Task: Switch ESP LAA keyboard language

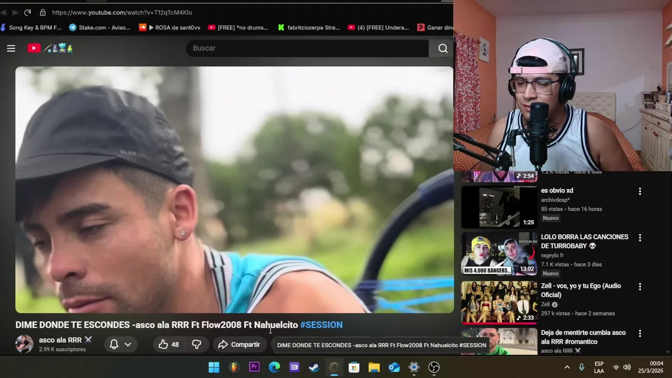Action: point(599,367)
